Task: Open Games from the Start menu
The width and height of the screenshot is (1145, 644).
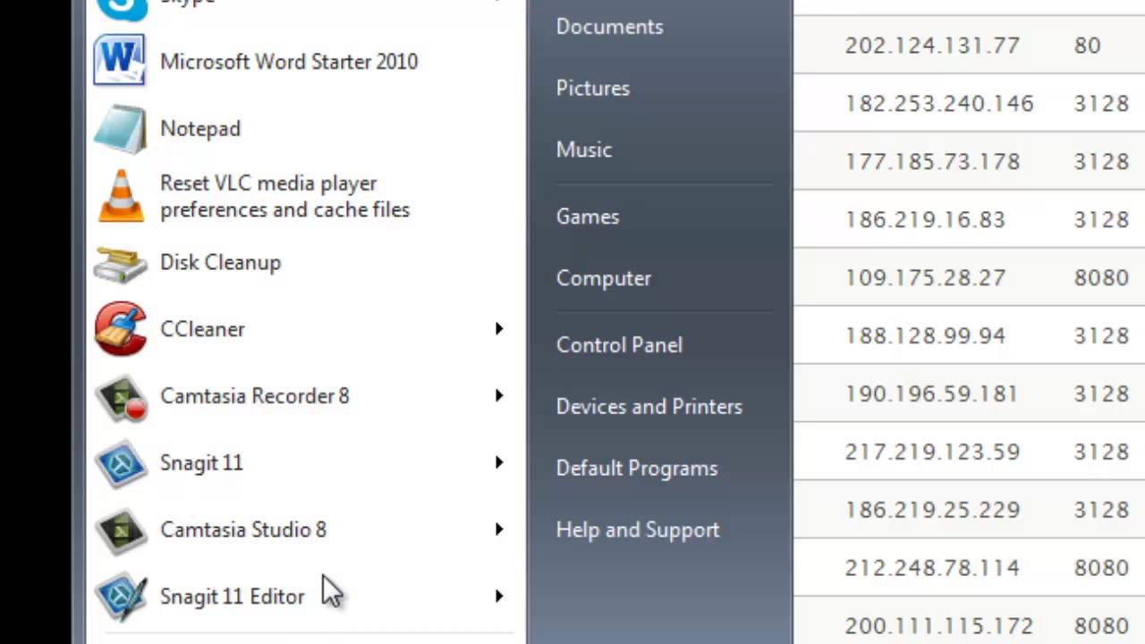Action: [x=588, y=216]
